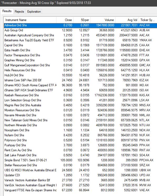This screenshot has width=157, height=196.
Task: Click the 50-per value 103.9096
Action: [x=83, y=160]
